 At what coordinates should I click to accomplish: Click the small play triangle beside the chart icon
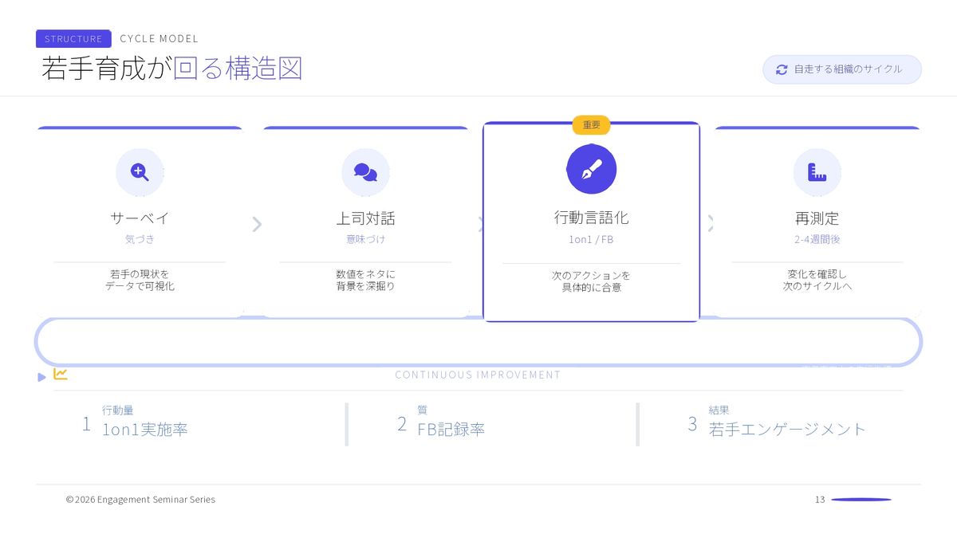tap(42, 377)
